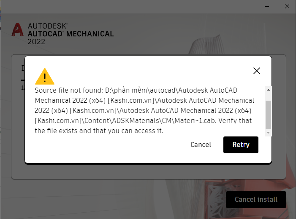Click Cancel in the error dialog
The width and height of the screenshot is (296, 219).
tap(201, 145)
